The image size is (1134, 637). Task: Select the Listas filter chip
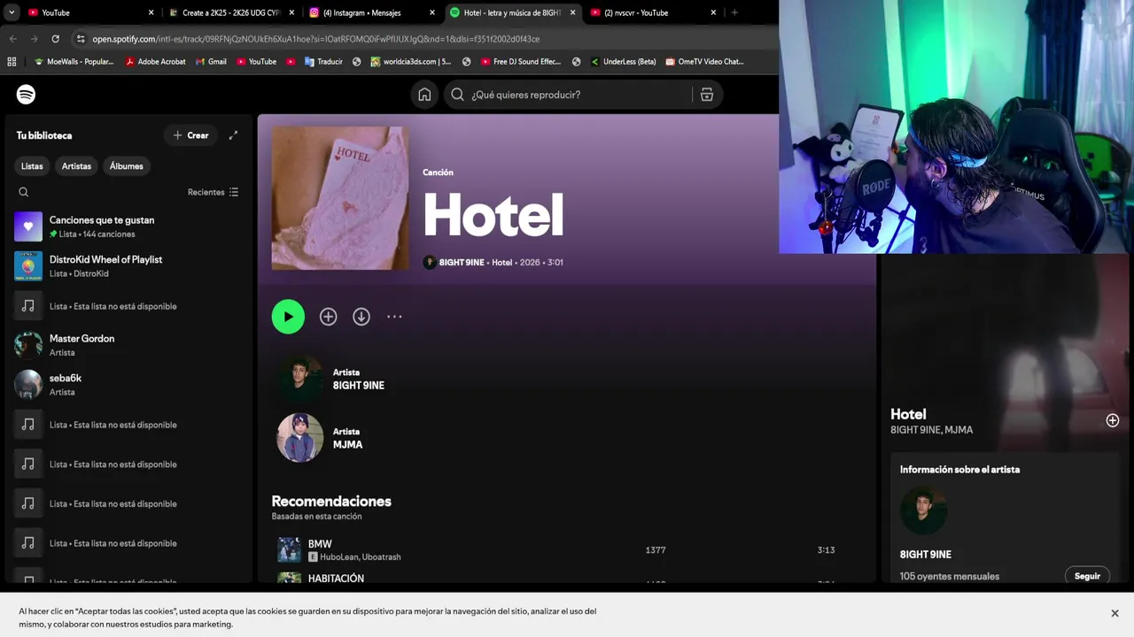32,166
